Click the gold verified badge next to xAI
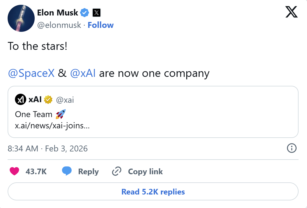 point(49,100)
